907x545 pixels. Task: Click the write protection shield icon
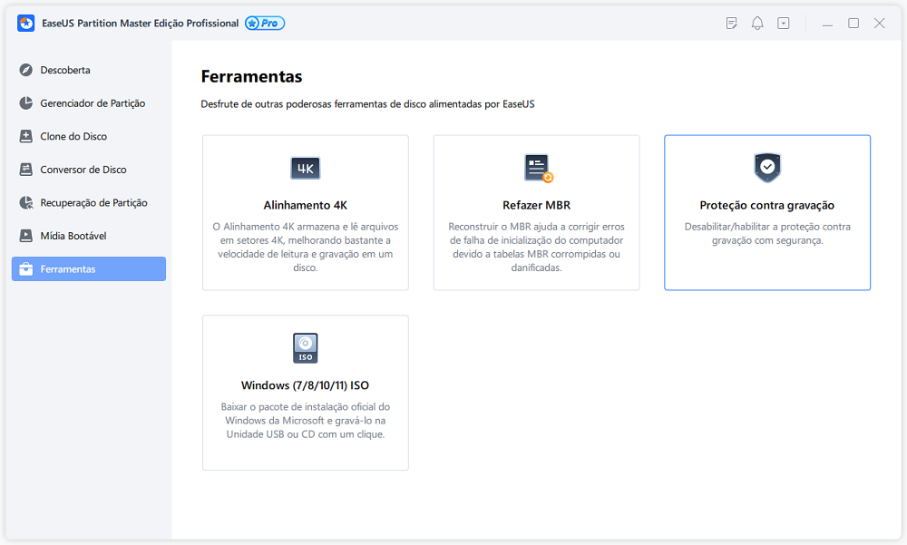point(767,168)
